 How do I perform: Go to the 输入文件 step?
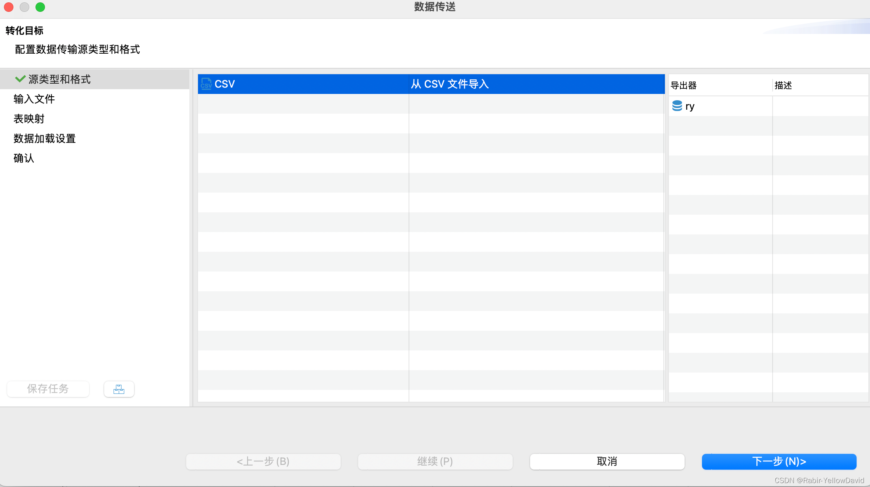coord(34,99)
